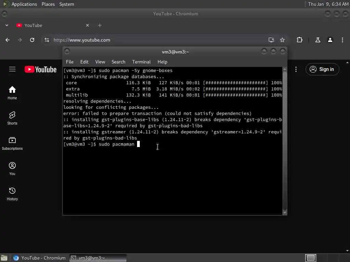This screenshot has width=350, height=262.
Task: Switch to vm3@vm3 terminal taskbar item
Action: 98,258
